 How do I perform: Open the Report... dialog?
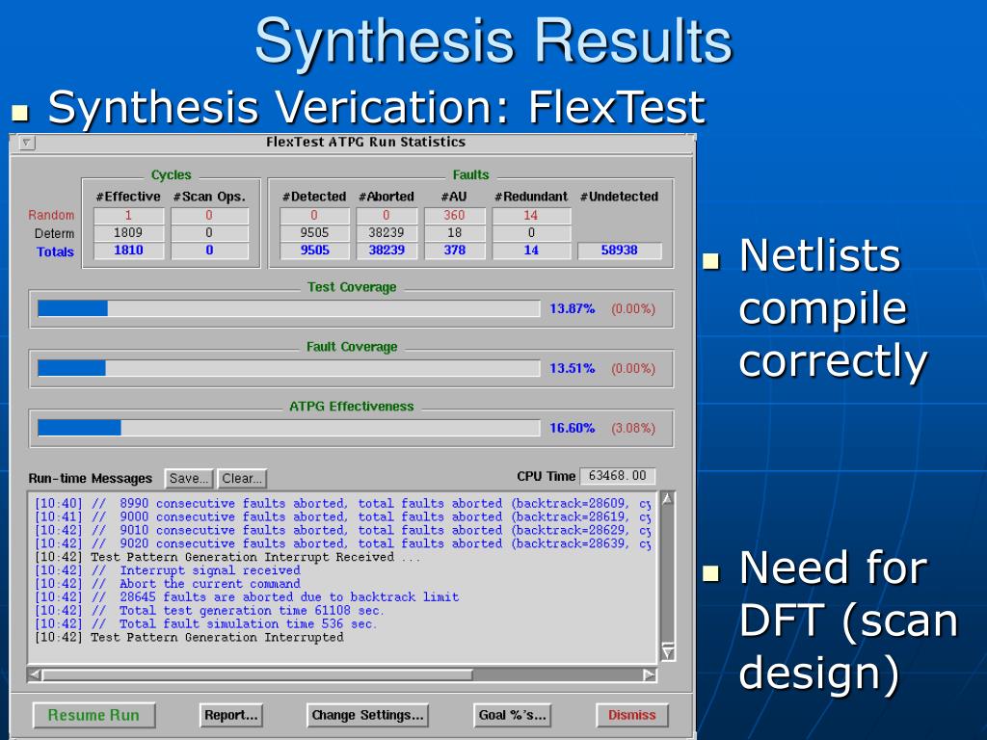[x=231, y=716]
